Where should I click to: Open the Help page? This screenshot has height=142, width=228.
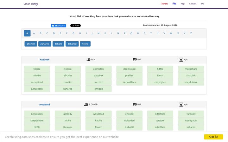coord(183,4)
